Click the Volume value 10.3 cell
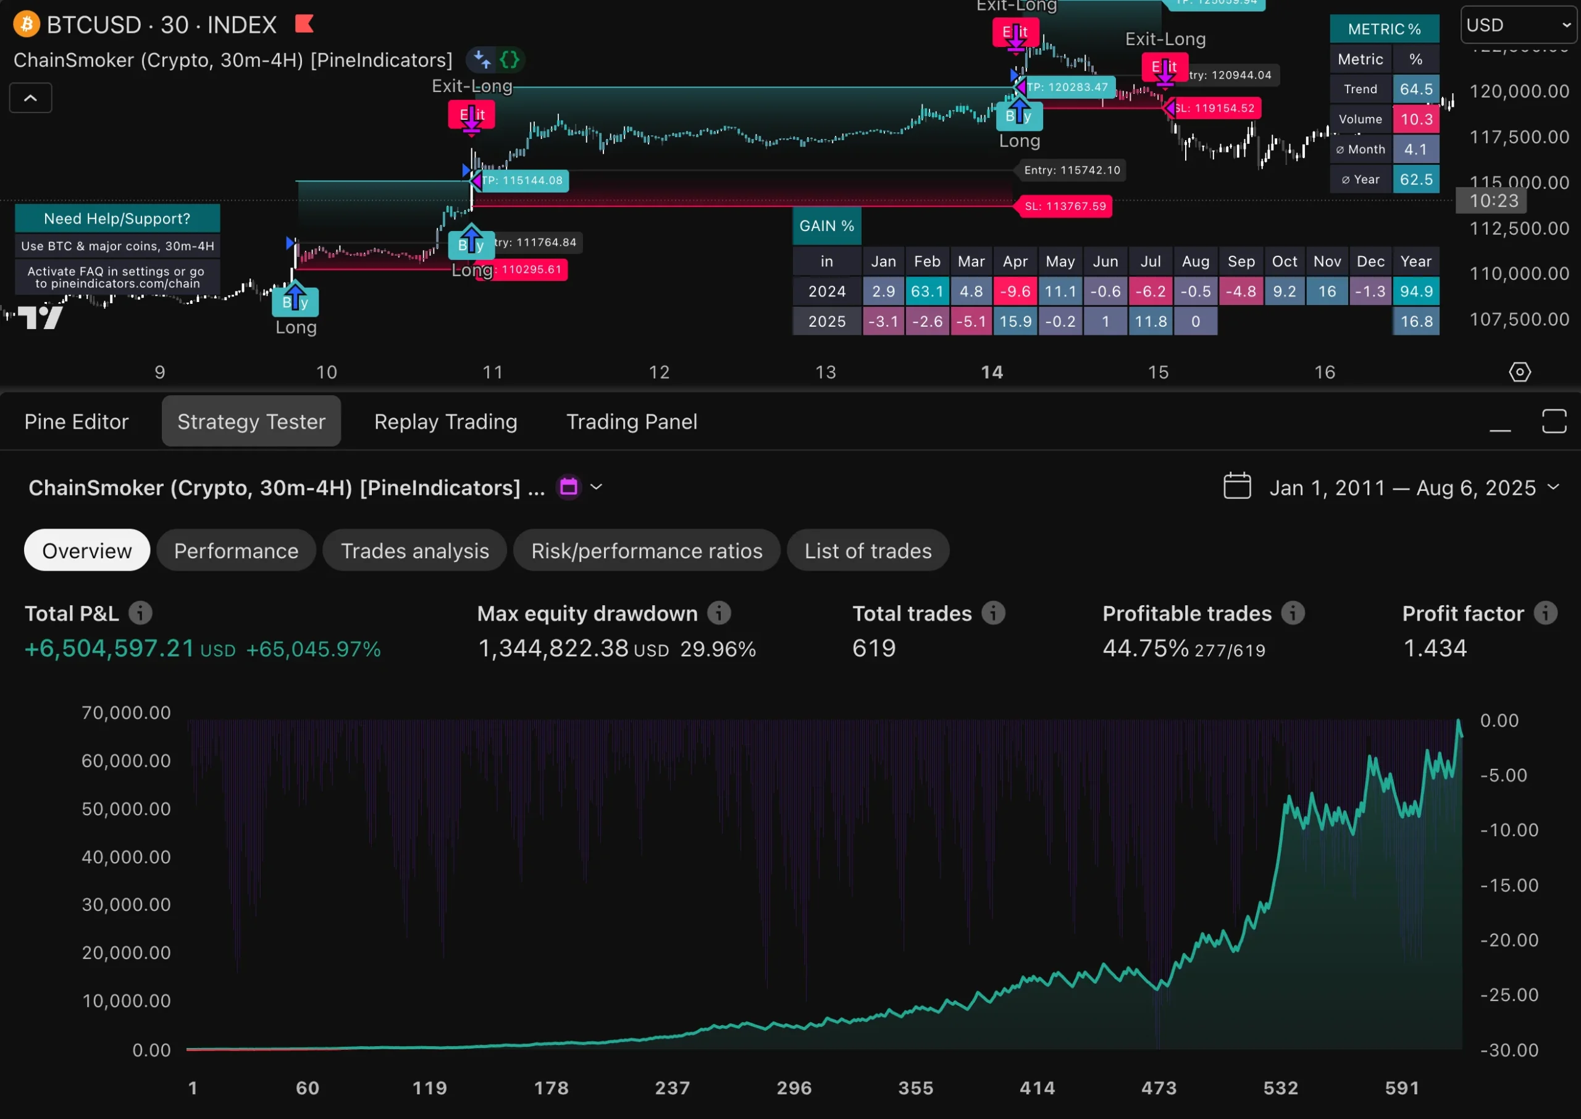 (1415, 119)
